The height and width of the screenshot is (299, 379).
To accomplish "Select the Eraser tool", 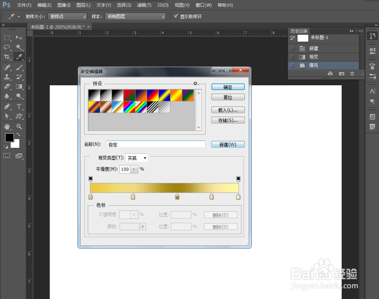I will [x=7, y=86].
